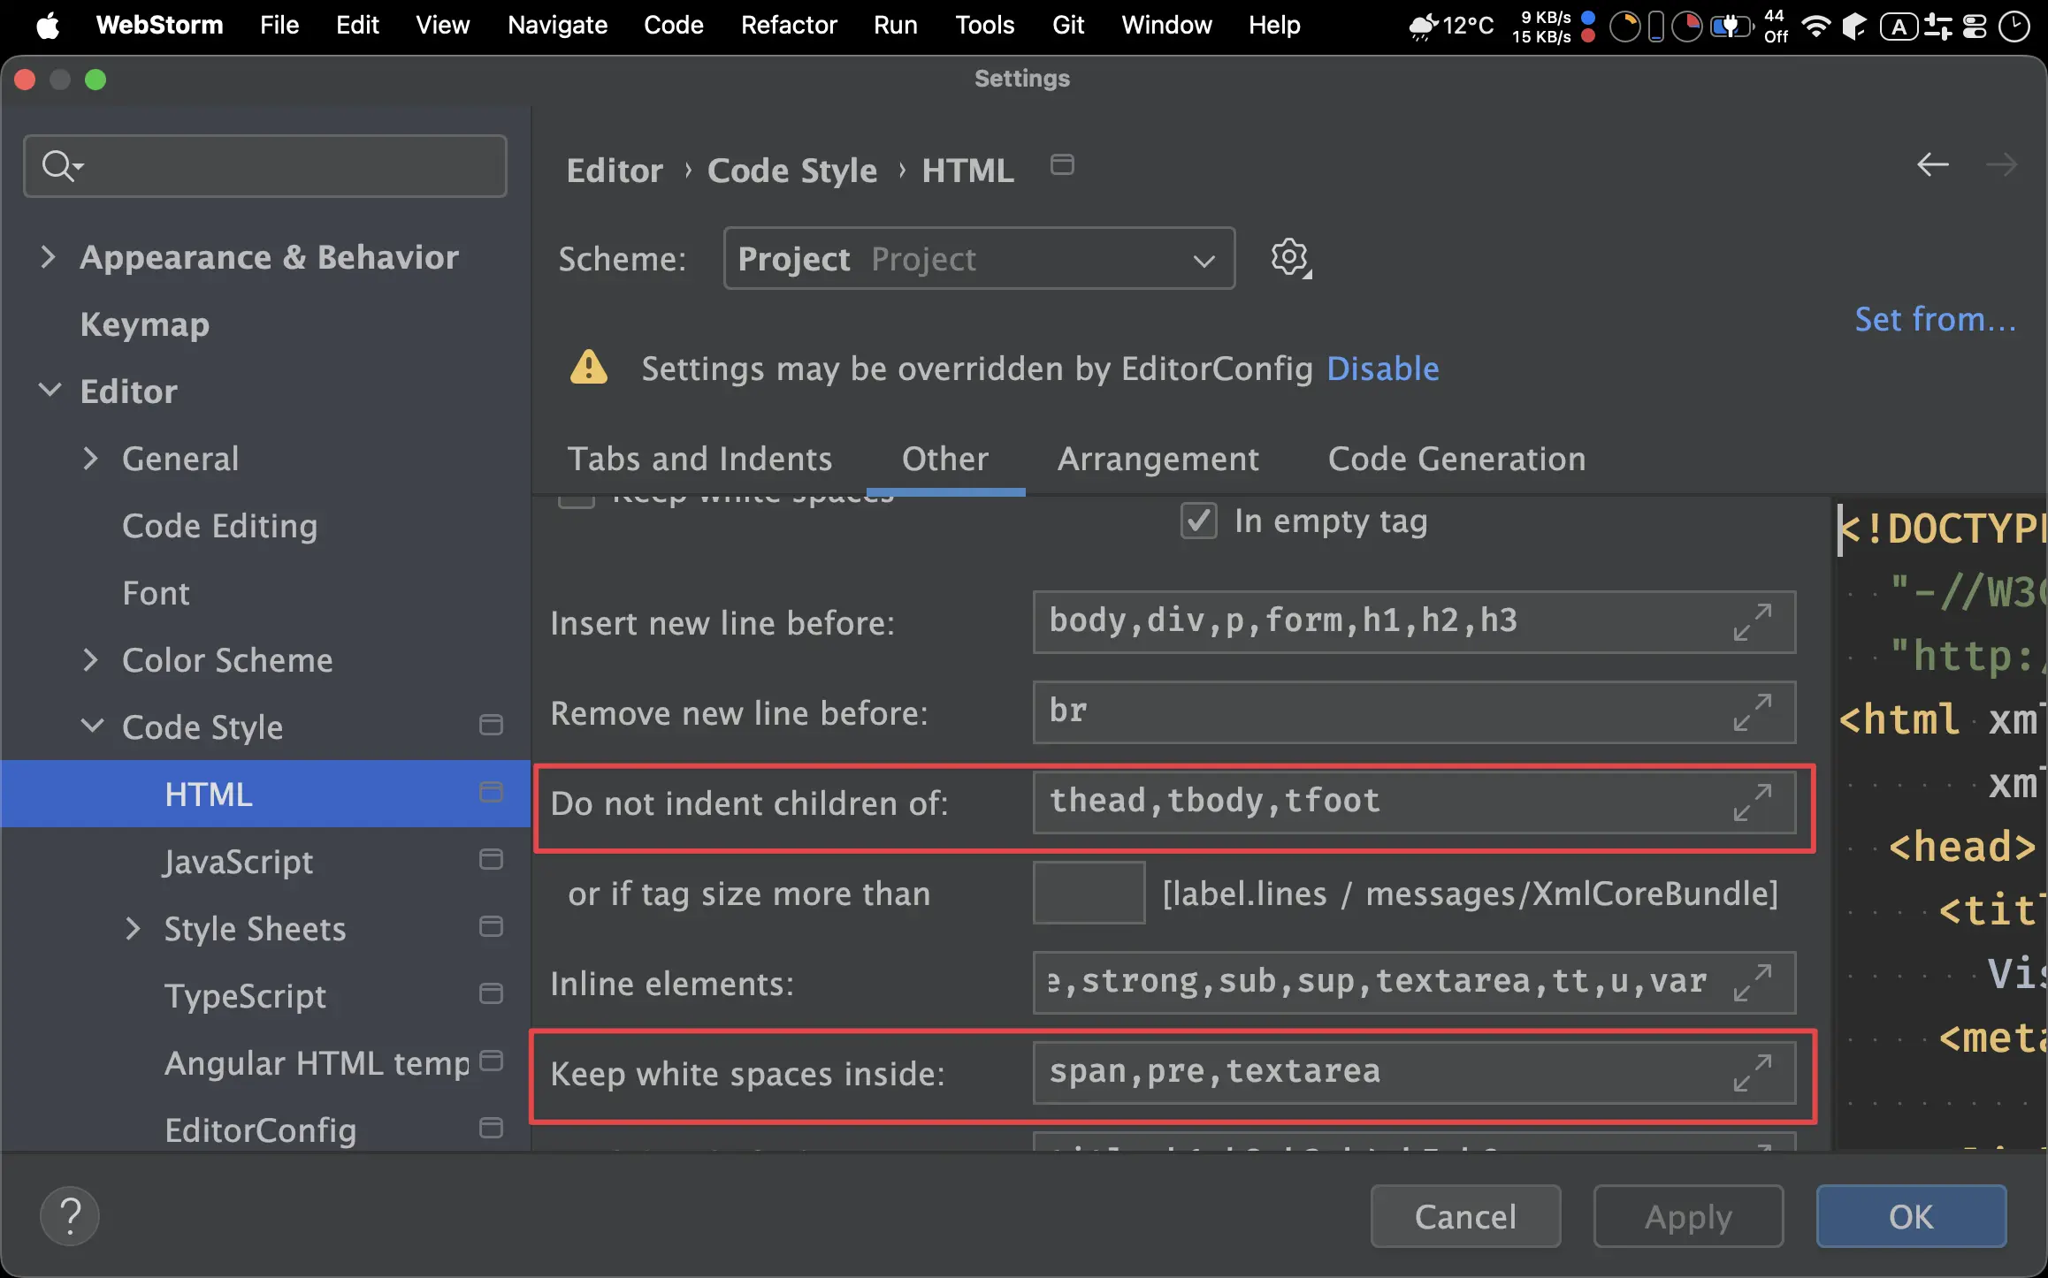Click the back navigation arrow
This screenshot has width=2048, height=1278.
click(1932, 164)
